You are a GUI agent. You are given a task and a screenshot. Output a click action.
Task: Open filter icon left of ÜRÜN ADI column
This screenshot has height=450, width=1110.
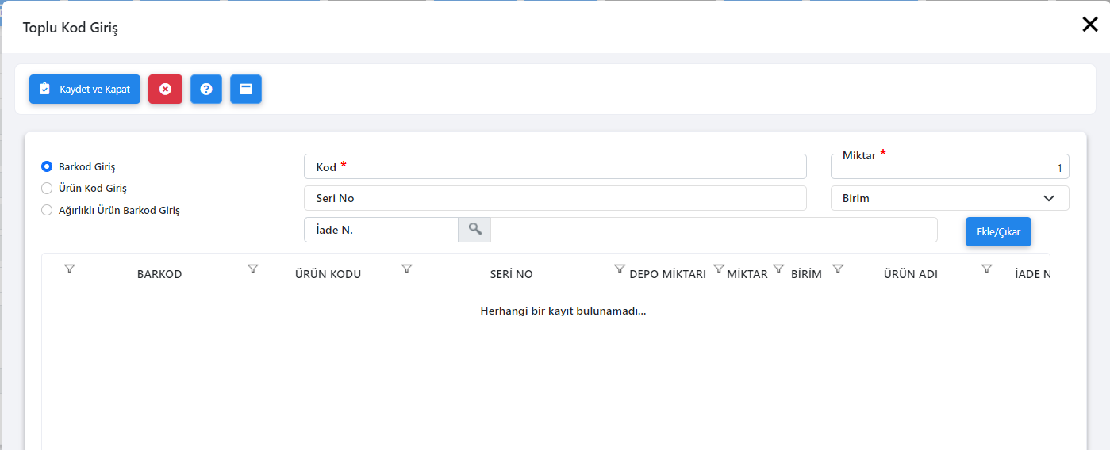point(838,269)
